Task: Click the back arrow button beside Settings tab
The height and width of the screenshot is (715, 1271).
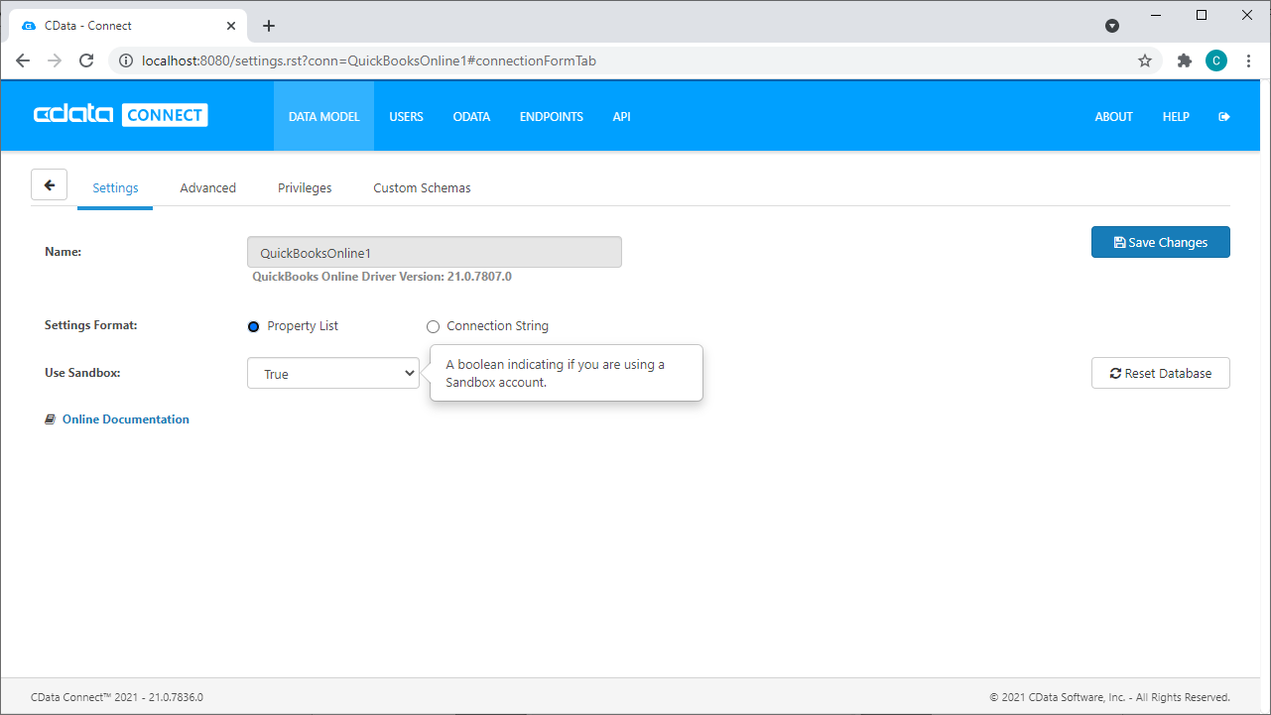Action: [x=49, y=185]
